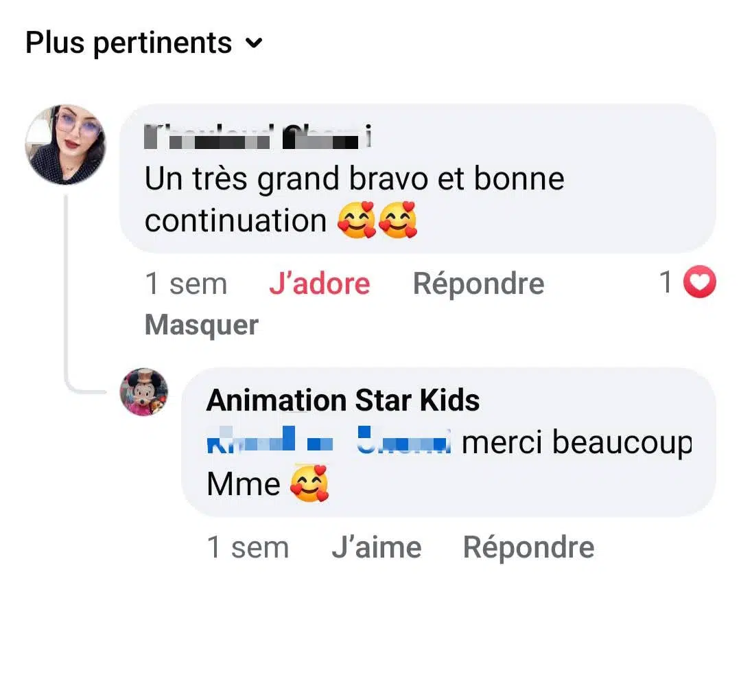741x675 pixels.
Task: Open the first commenter's profile picture
Action: tap(66, 144)
